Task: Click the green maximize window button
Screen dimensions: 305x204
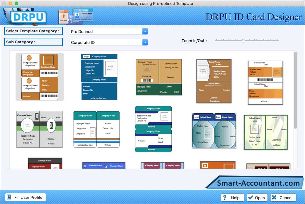Action: coord(16,3)
